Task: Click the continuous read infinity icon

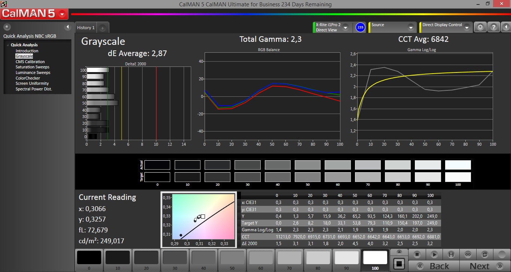Action: click(468, 254)
